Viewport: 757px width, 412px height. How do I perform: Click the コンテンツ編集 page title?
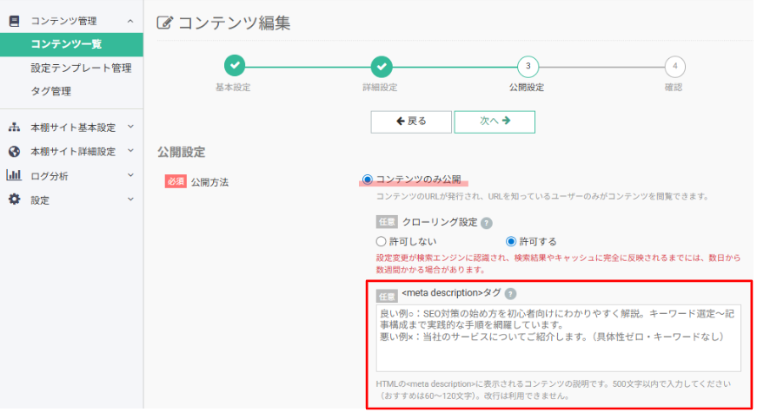tap(234, 23)
